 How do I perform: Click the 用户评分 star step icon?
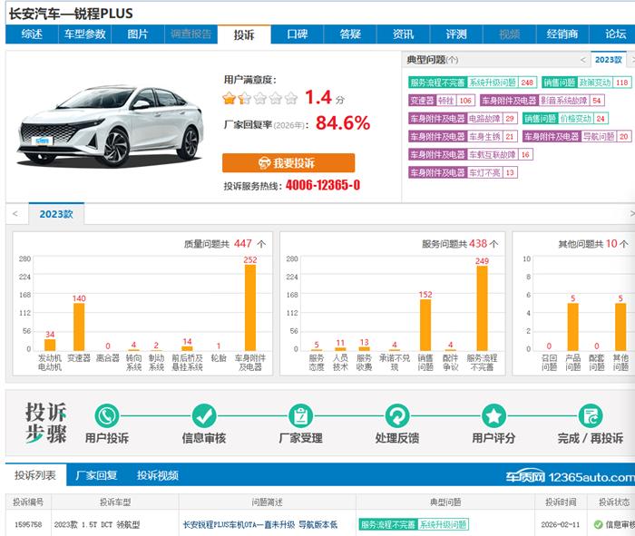[x=493, y=416]
